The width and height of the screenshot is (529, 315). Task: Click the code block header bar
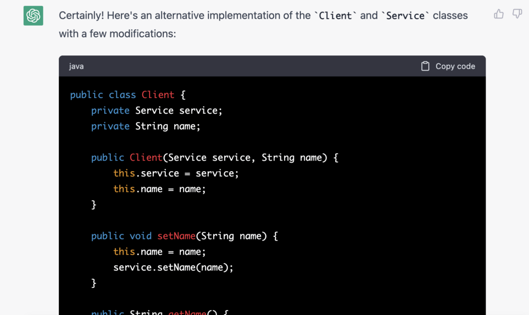[x=272, y=66]
